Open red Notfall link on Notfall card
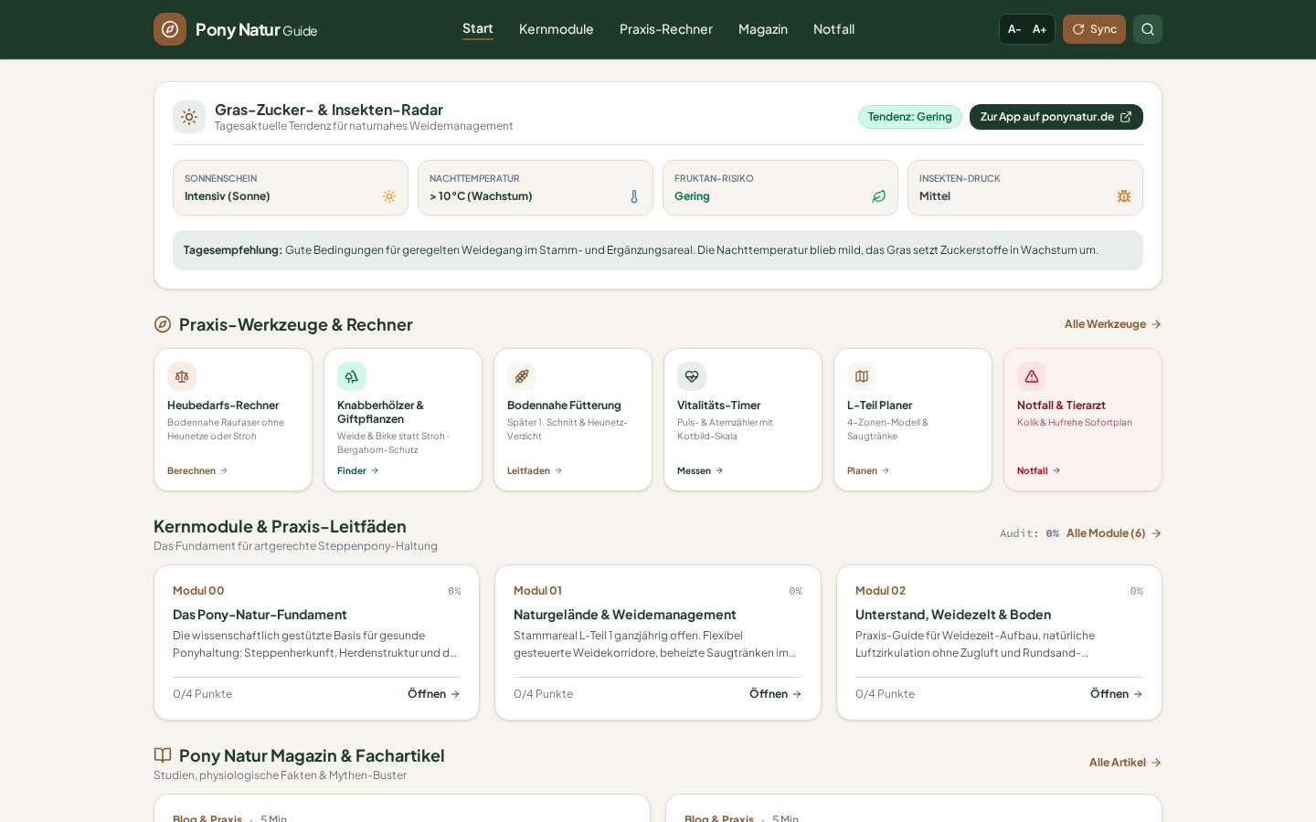 (x=1039, y=471)
